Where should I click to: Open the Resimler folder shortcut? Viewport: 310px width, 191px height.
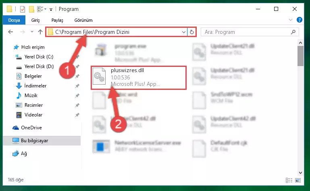click(33, 105)
